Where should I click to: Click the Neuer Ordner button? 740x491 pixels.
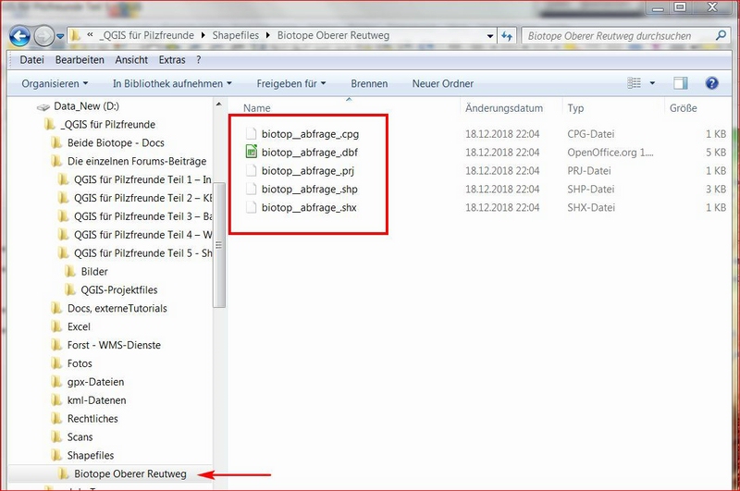point(442,83)
